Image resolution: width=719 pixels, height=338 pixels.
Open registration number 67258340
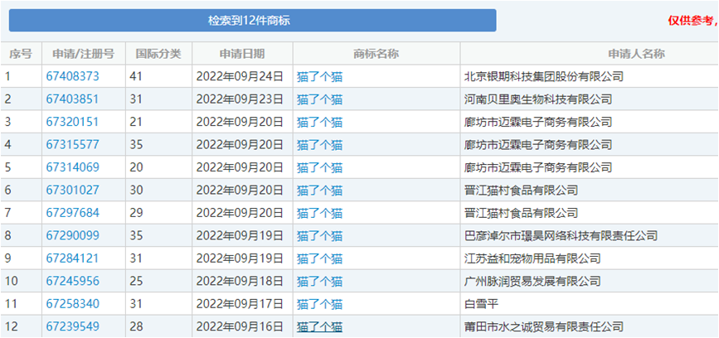point(72,304)
